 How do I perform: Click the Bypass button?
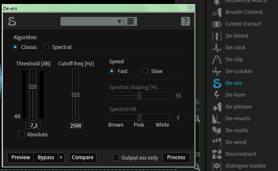[46, 157]
